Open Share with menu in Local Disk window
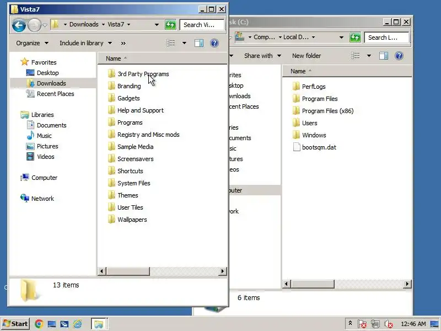Viewport: 441px width, 331px height. (263, 56)
